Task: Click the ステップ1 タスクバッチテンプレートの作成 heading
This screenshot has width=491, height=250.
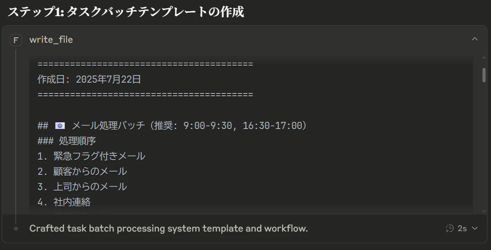Action: click(x=125, y=12)
